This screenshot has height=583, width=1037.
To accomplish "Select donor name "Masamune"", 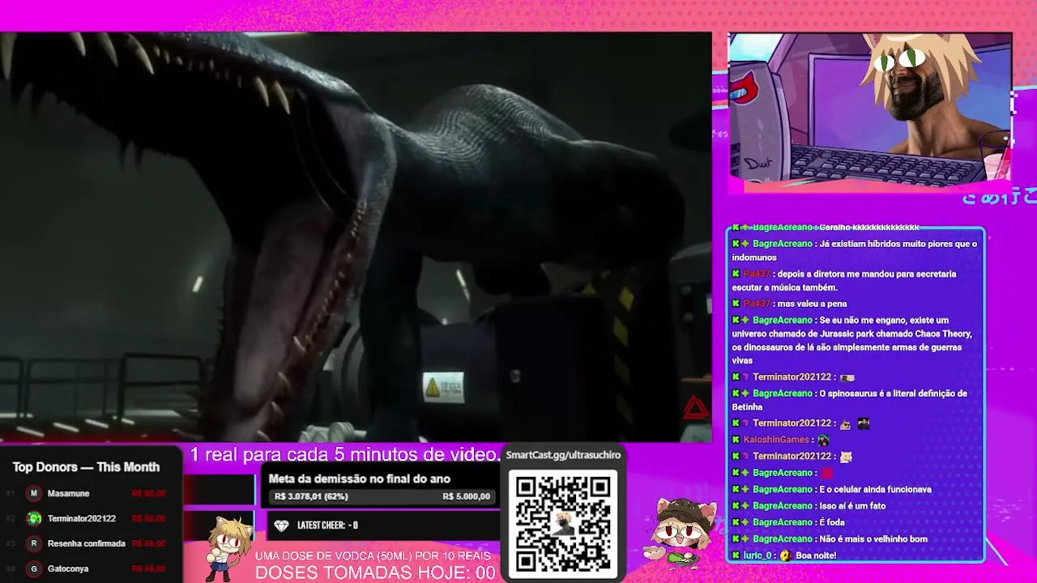I will (68, 493).
